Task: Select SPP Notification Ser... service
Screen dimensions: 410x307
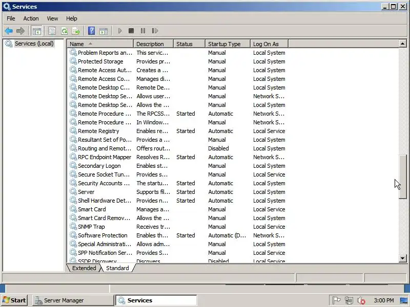Action: (178, 253)
